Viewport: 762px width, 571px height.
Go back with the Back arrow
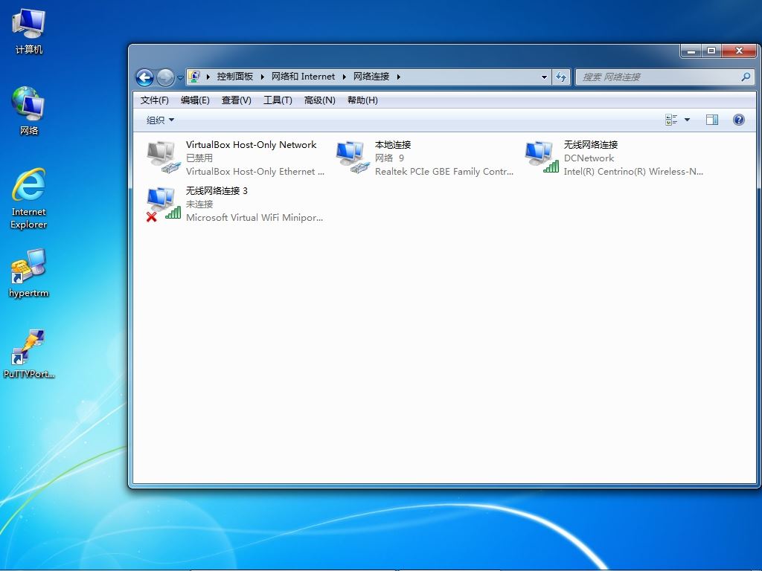pyautogui.click(x=145, y=77)
